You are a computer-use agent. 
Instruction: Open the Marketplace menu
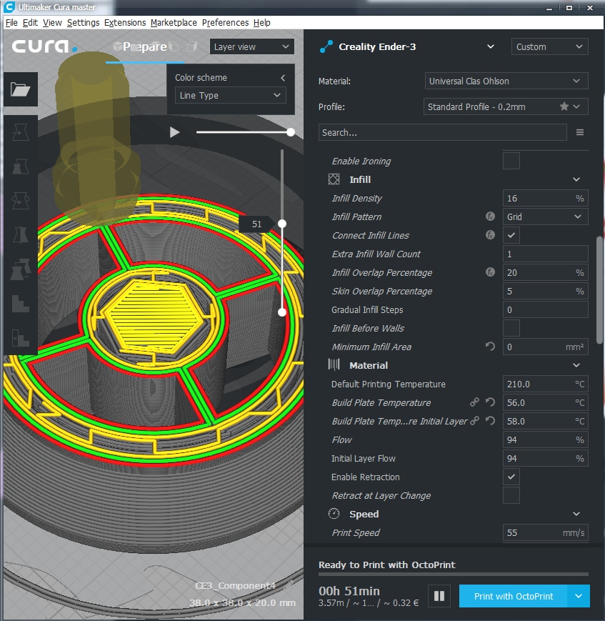coord(174,23)
